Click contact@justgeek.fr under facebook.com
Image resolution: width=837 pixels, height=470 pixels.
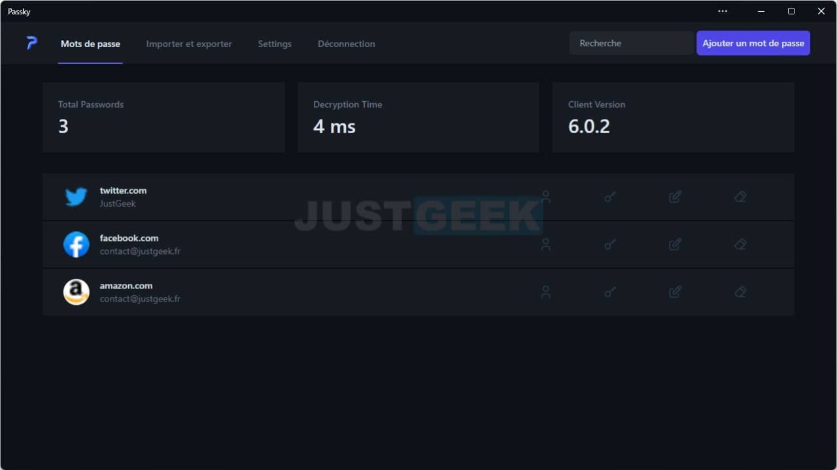[140, 251]
